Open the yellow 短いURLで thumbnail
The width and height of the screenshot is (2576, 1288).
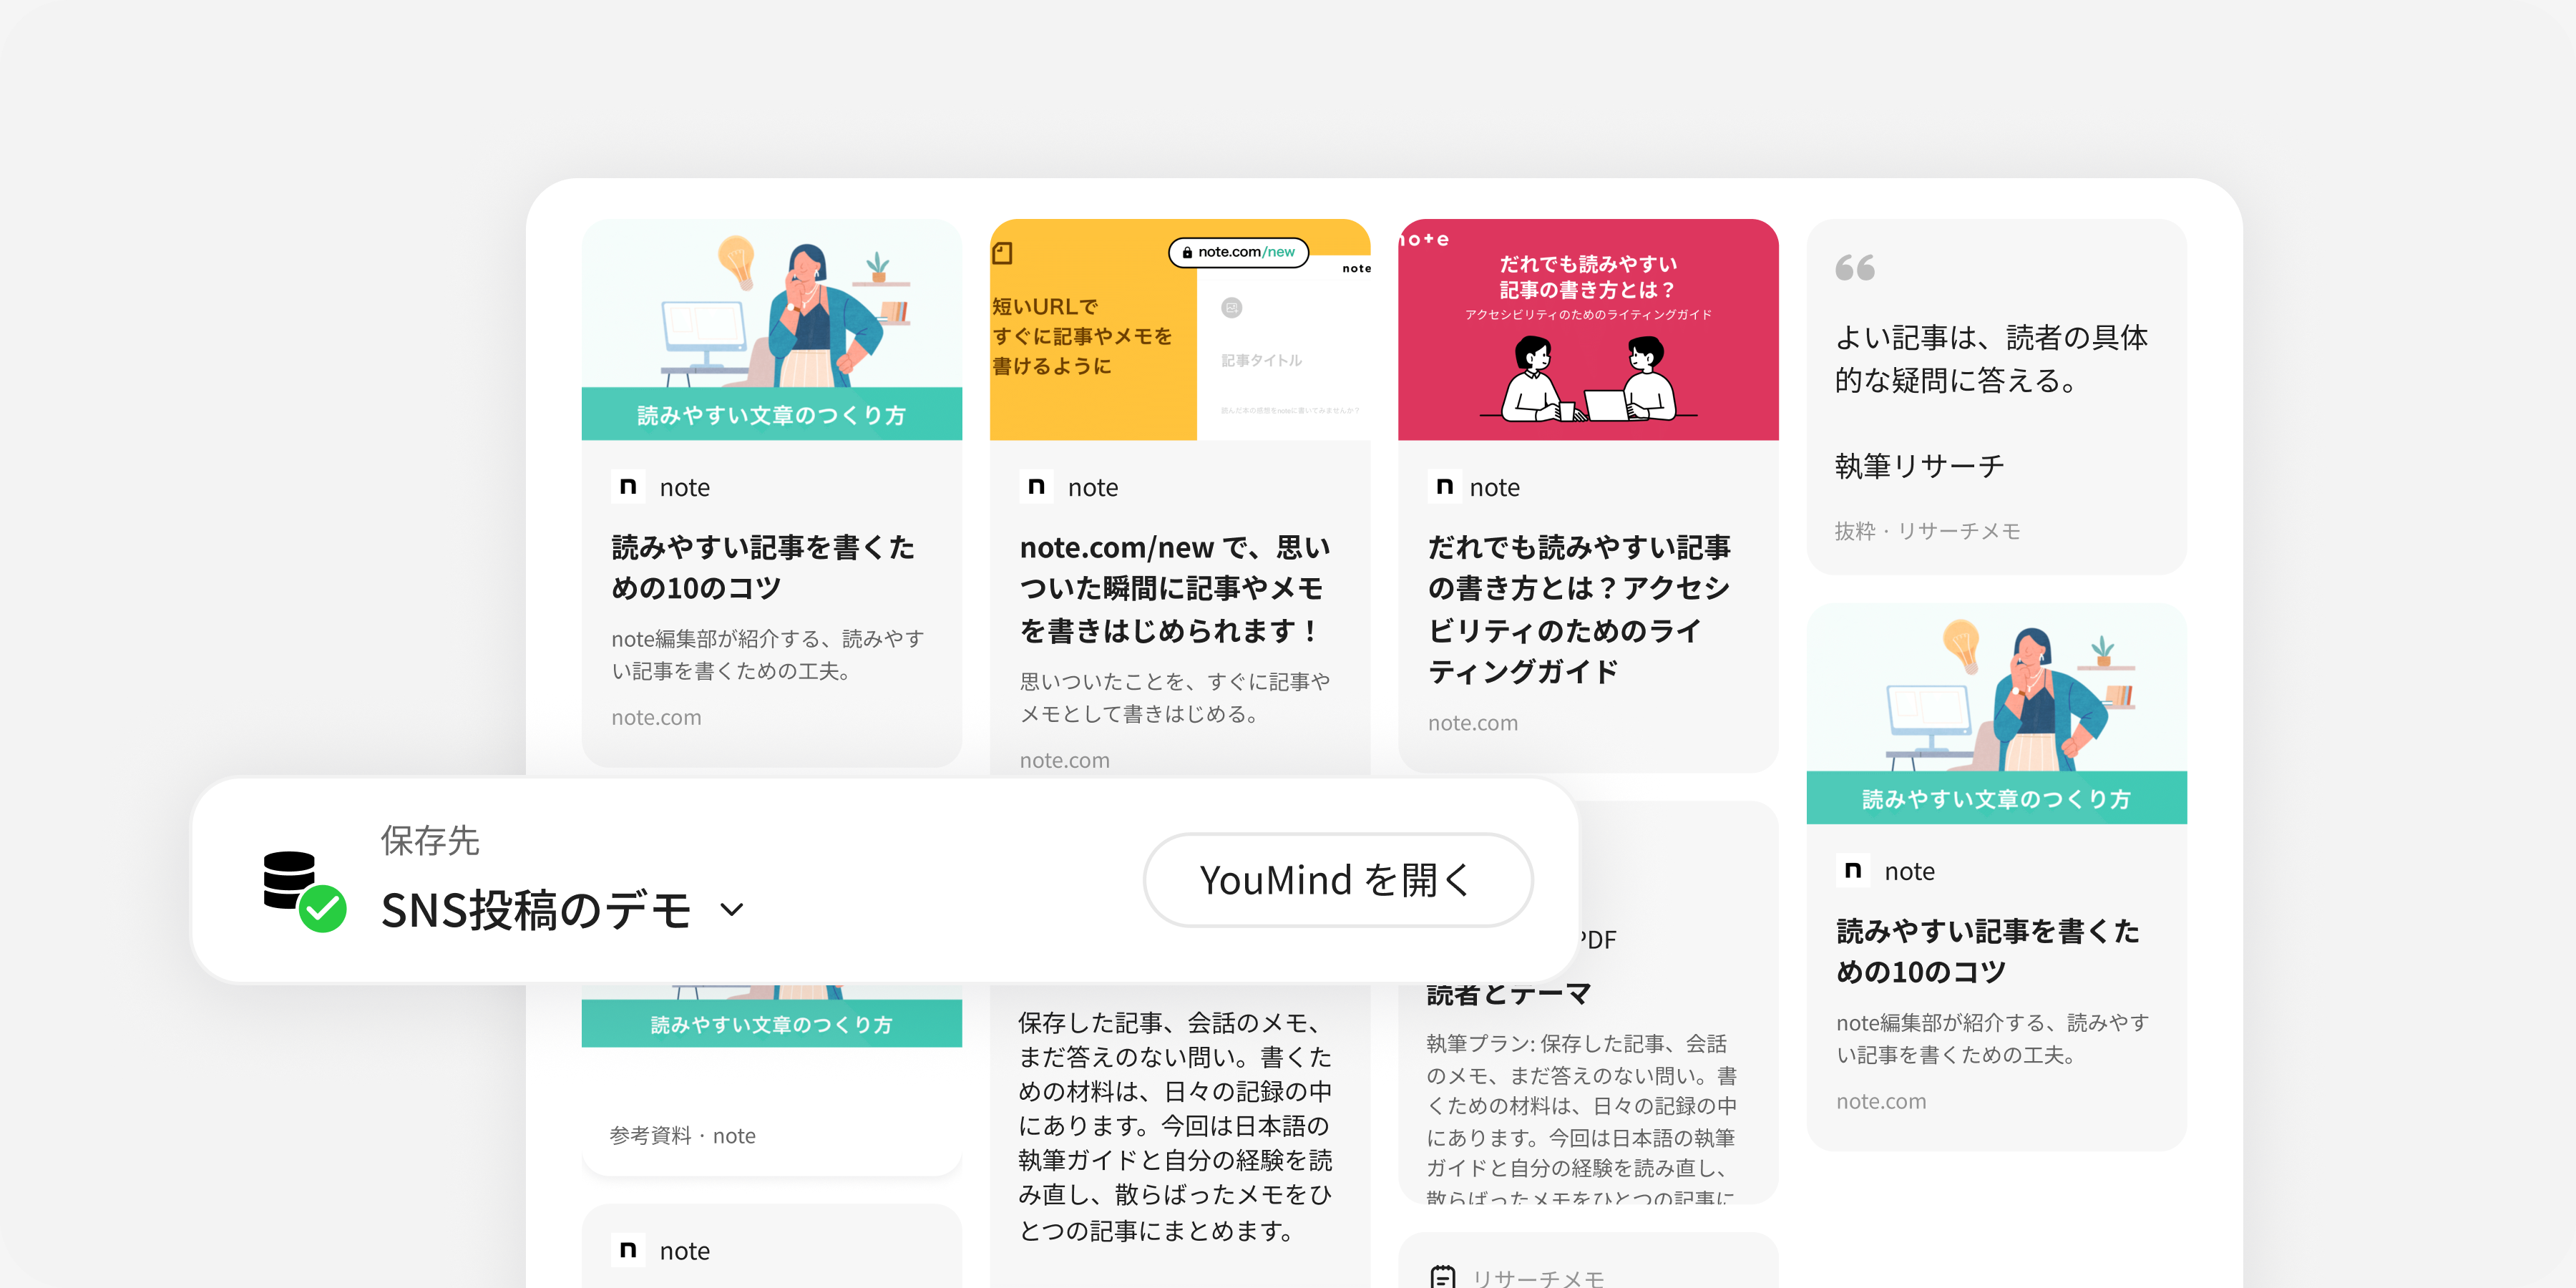pos(1180,329)
